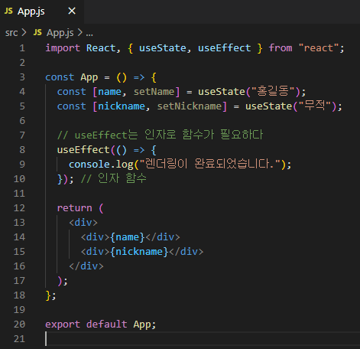The height and width of the screenshot is (349, 360).
Task: Click line number 12 in gutter
Action: (19, 208)
